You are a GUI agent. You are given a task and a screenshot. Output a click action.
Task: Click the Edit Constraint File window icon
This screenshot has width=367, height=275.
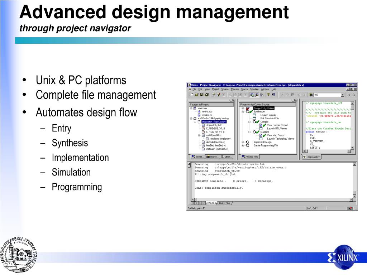tap(254, 118)
